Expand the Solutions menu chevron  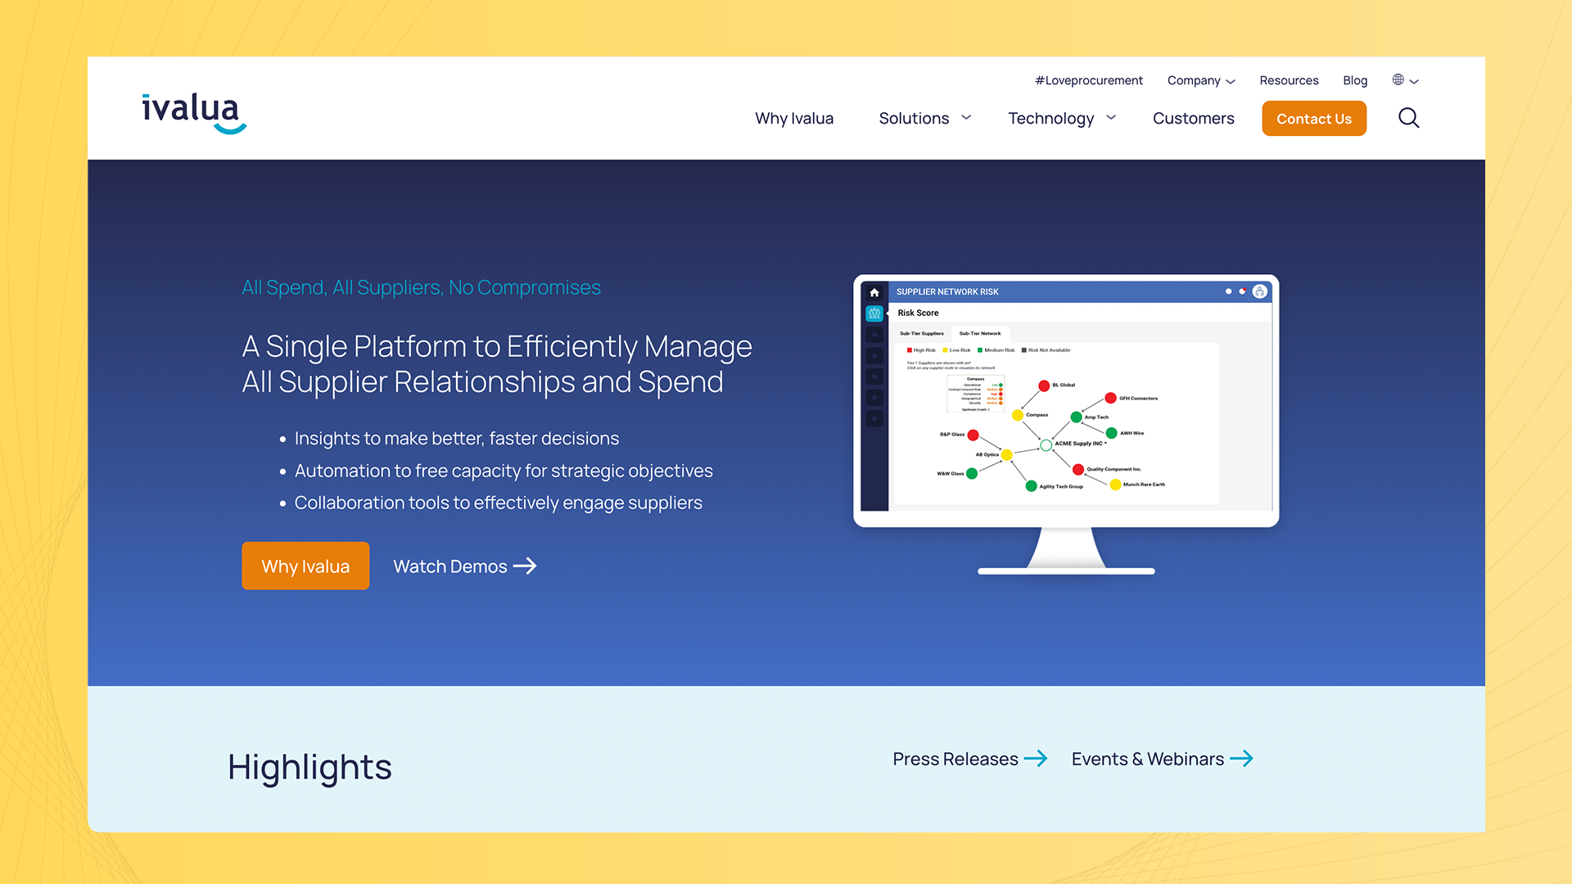tap(966, 118)
